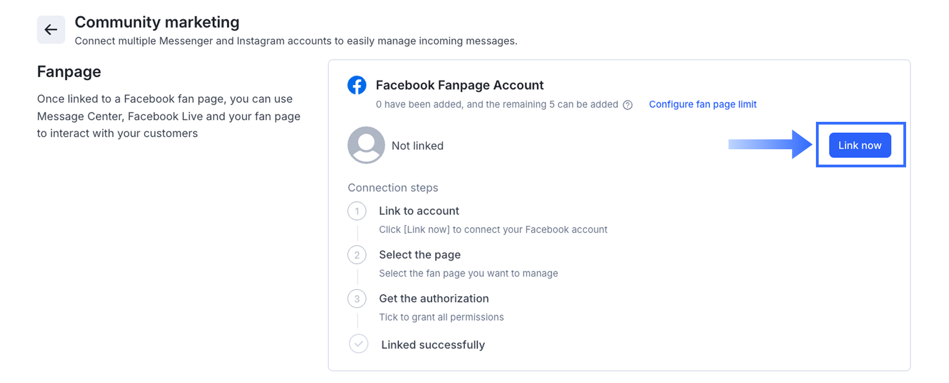Click the Not linked status text

pyautogui.click(x=417, y=146)
